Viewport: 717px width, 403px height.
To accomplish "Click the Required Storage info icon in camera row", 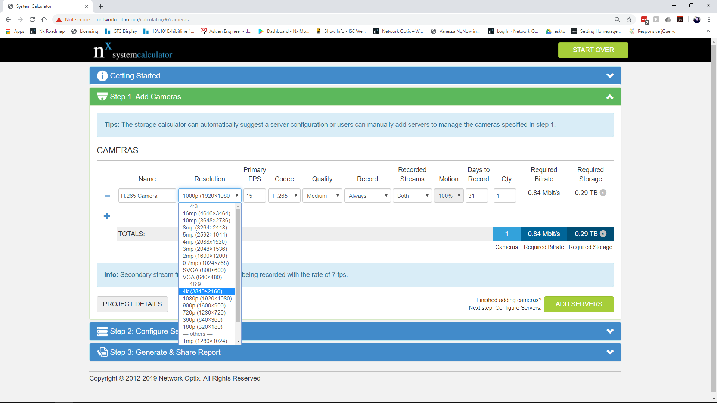I will click(603, 193).
